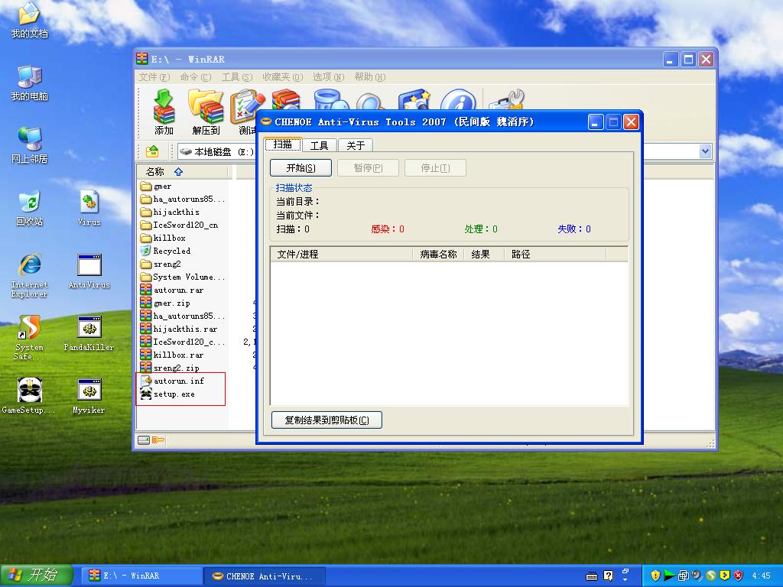The height and width of the screenshot is (587, 783).
Task: Click the blue Info icon in WinRAR toolbar
Action: click(459, 99)
